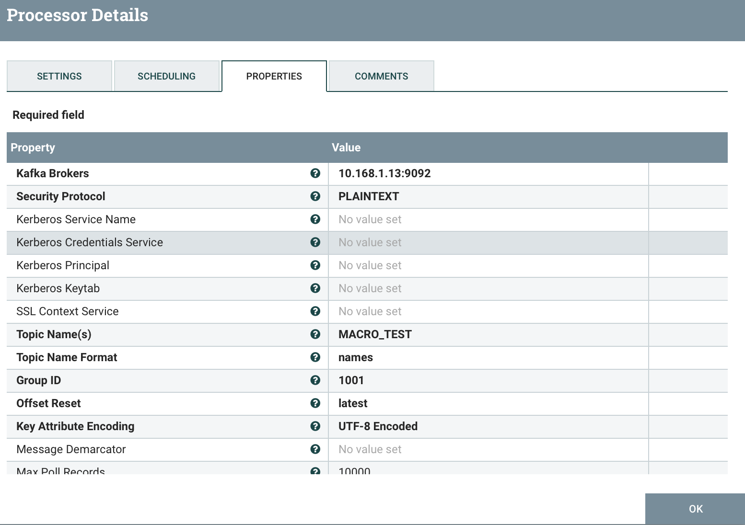
Task: Open the Scheduling tab
Action: pos(167,76)
